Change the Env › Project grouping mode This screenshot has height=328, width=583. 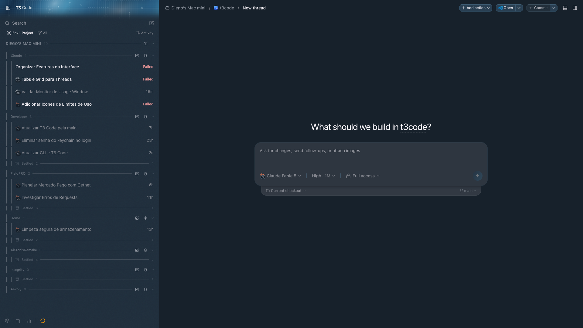tap(20, 33)
